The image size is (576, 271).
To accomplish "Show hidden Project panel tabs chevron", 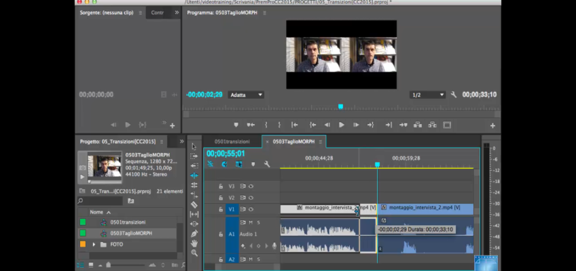I will 181,142.
